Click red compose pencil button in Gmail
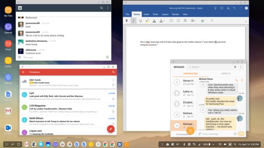This screenshot has width=264, height=148. (111, 129)
